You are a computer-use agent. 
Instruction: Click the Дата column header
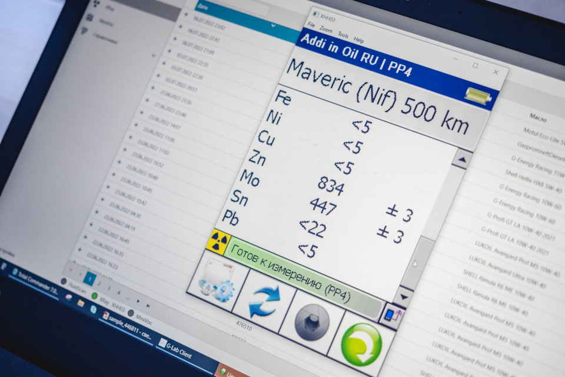(202, 7)
